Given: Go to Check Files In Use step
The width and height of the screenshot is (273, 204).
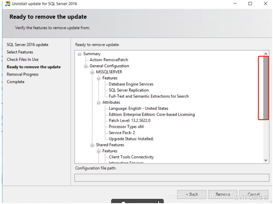Looking at the screenshot, I should [23, 60].
